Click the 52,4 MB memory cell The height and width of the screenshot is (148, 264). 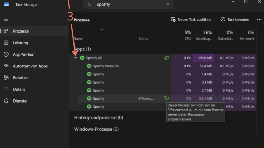coord(203,66)
